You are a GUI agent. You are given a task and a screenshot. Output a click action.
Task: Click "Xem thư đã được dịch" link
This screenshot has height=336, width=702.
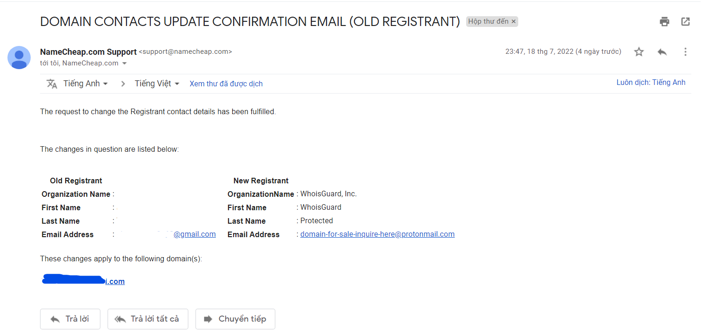(x=226, y=84)
